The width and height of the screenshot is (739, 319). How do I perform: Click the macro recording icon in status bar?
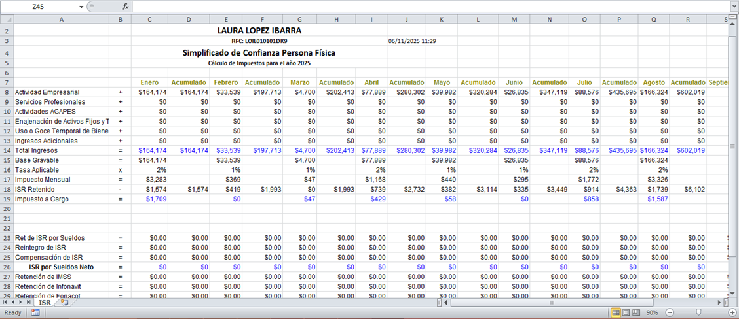[x=35, y=312]
